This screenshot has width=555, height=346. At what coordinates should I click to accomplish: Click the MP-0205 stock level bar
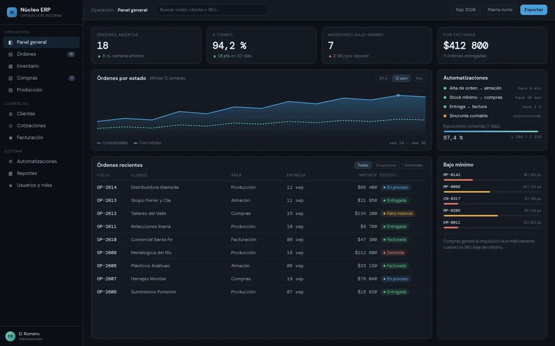(492, 215)
